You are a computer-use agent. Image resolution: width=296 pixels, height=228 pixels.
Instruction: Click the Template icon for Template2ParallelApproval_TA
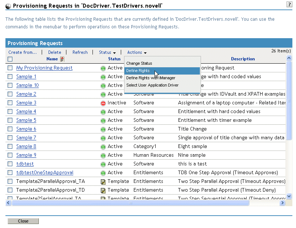pyautogui.click(x=103, y=181)
